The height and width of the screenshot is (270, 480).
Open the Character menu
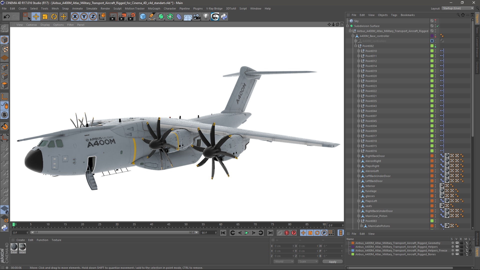tap(170, 8)
